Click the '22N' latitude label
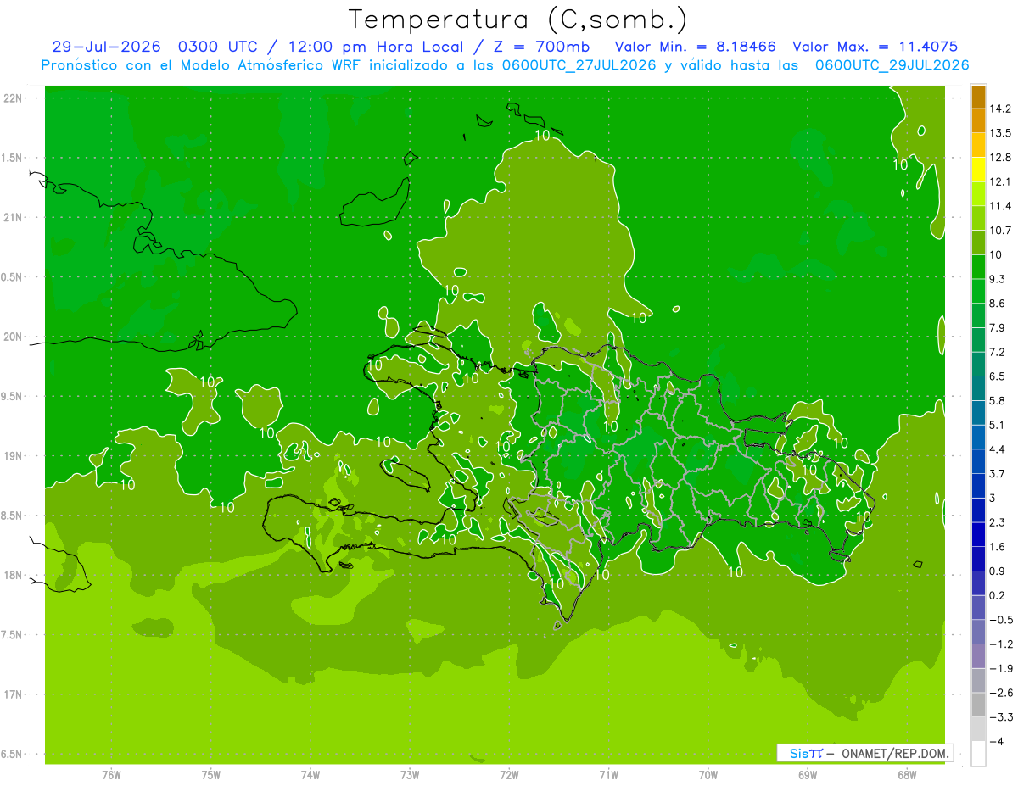1018x786 pixels. tap(14, 98)
